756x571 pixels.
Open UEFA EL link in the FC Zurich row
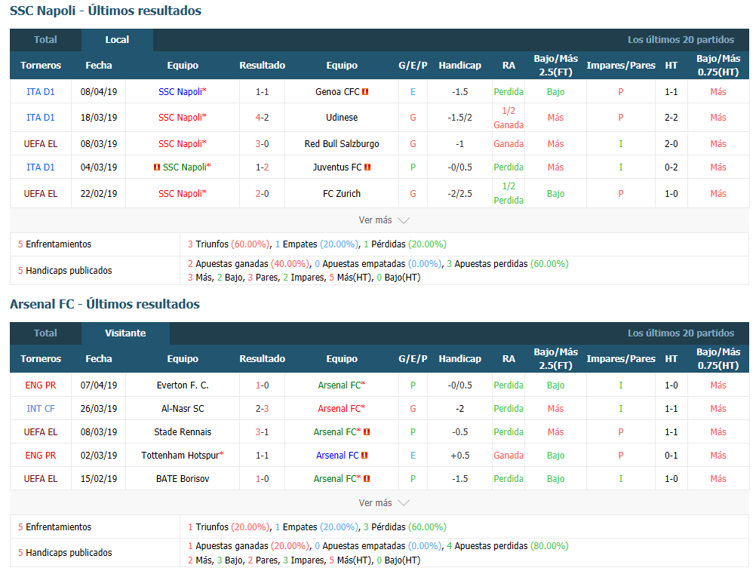point(41,194)
